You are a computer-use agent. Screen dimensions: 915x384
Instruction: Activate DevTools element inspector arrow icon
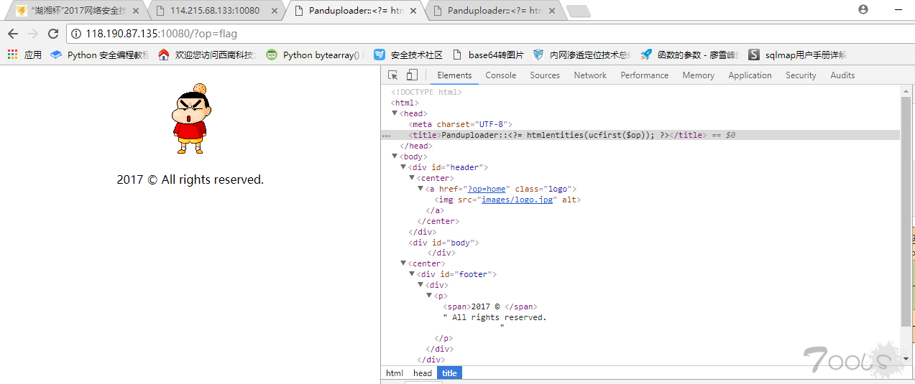[393, 75]
